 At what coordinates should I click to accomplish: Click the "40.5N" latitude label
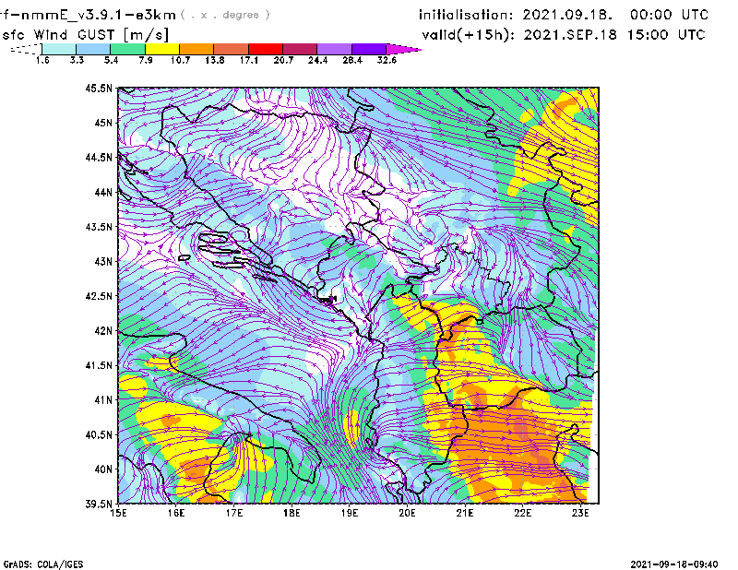pyautogui.click(x=100, y=434)
